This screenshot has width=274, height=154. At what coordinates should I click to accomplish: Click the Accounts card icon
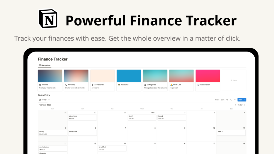119,85
